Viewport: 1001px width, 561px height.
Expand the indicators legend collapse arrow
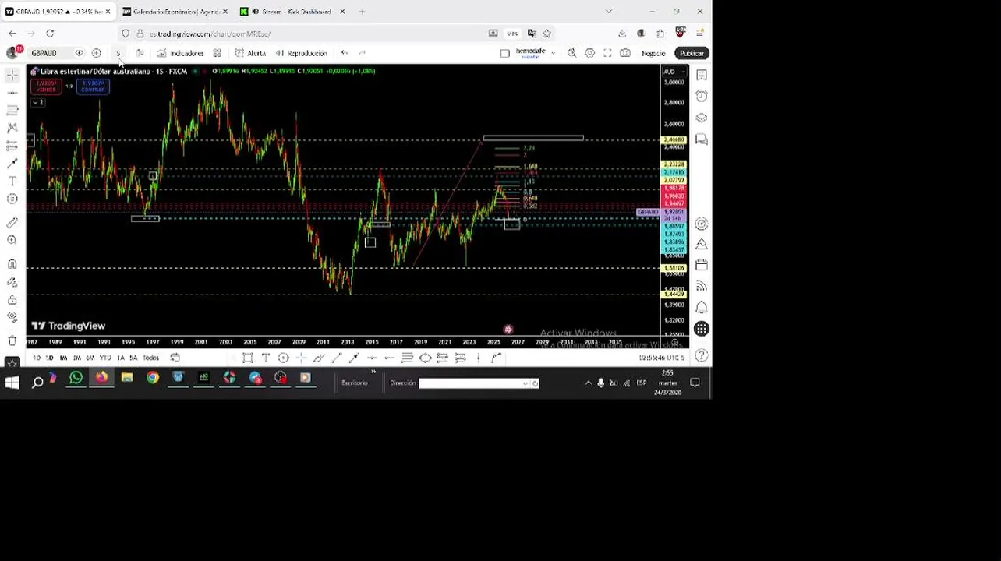click(x=37, y=102)
